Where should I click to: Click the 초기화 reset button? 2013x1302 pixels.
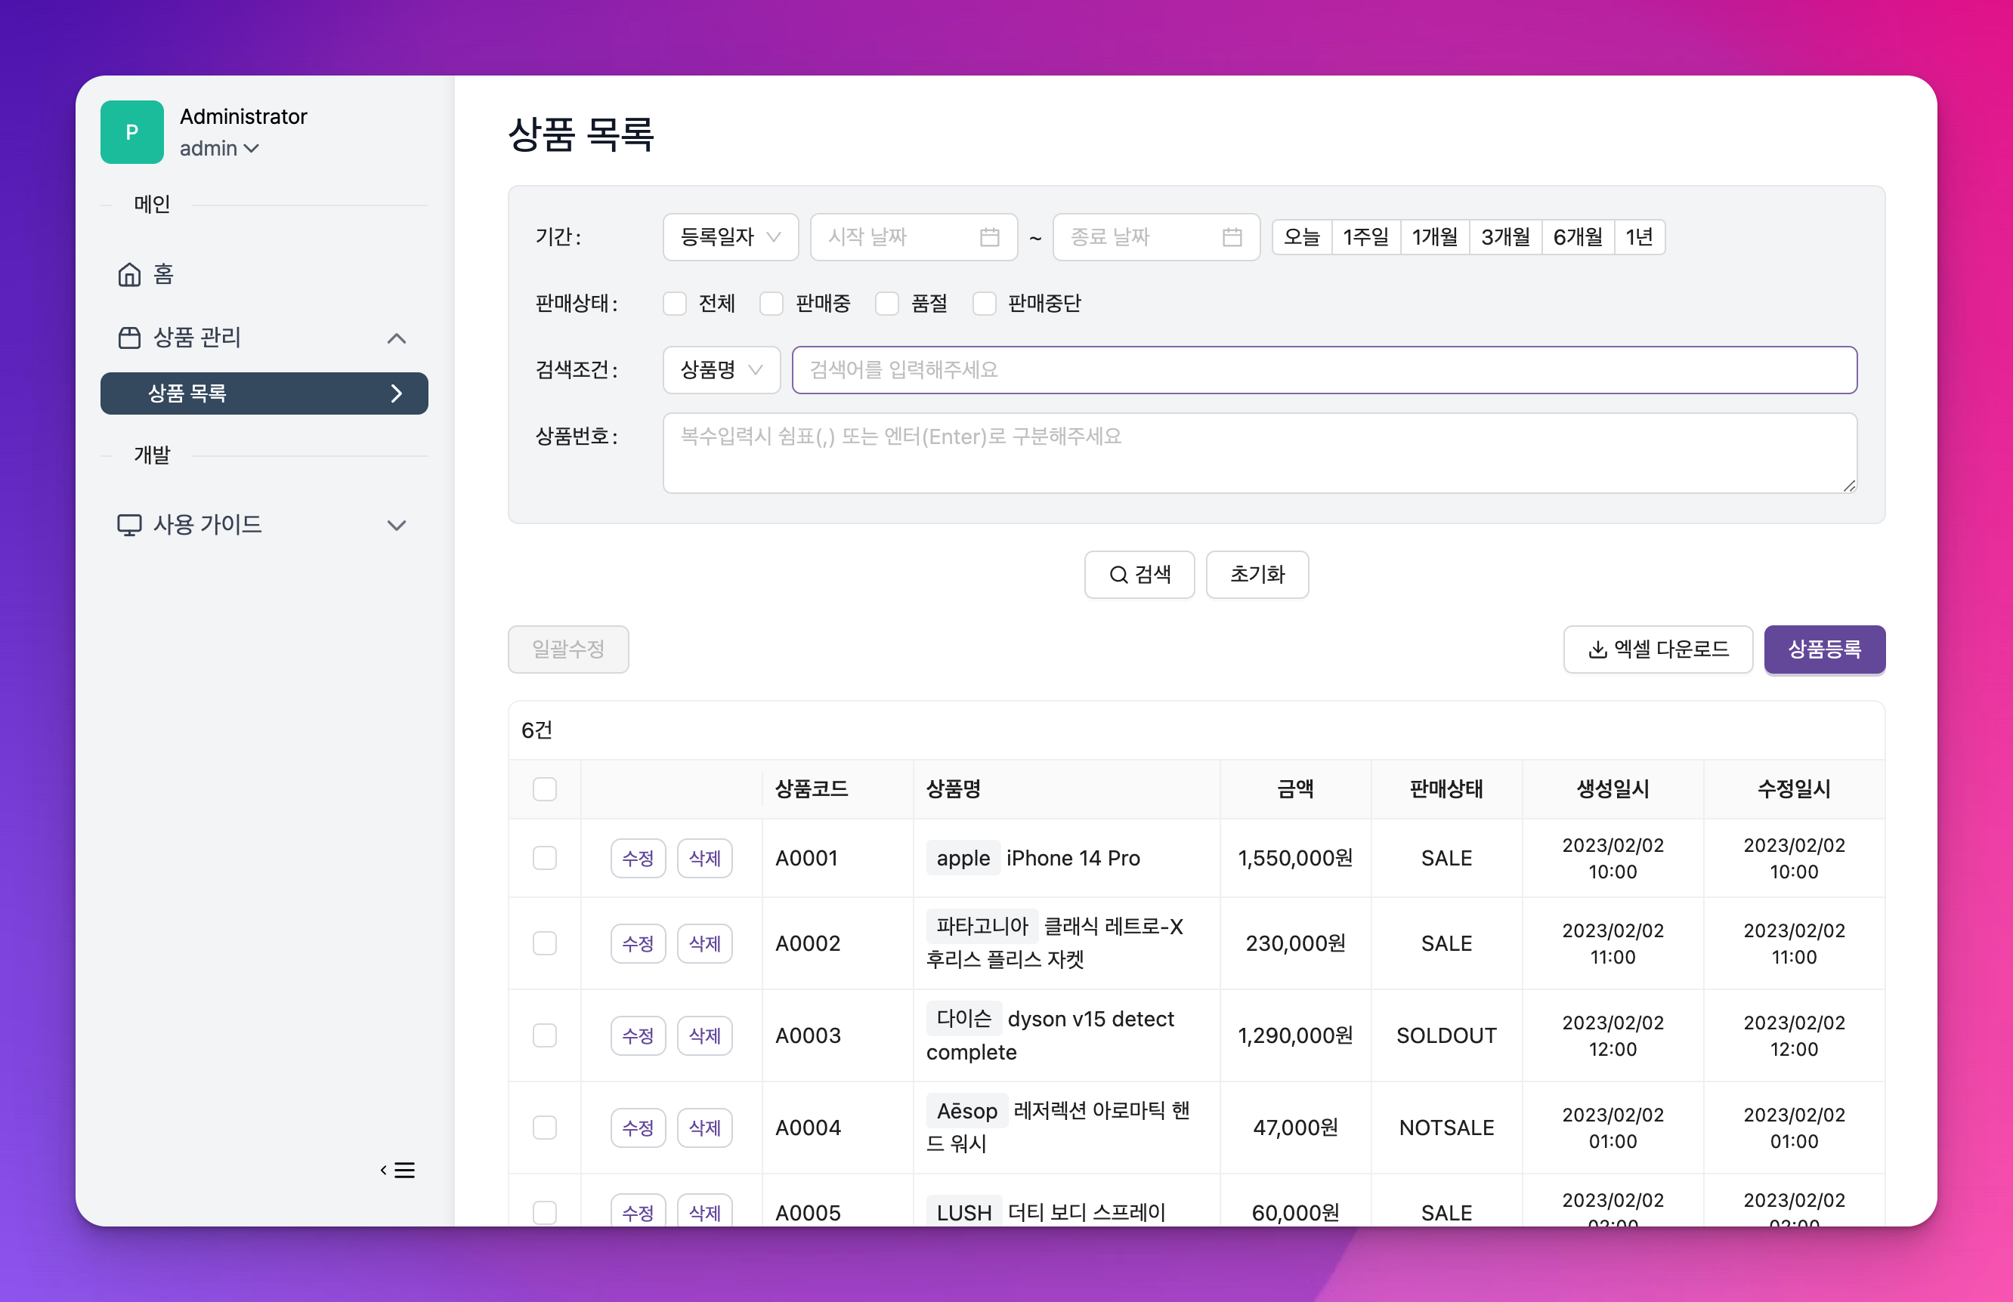point(1257,574)
